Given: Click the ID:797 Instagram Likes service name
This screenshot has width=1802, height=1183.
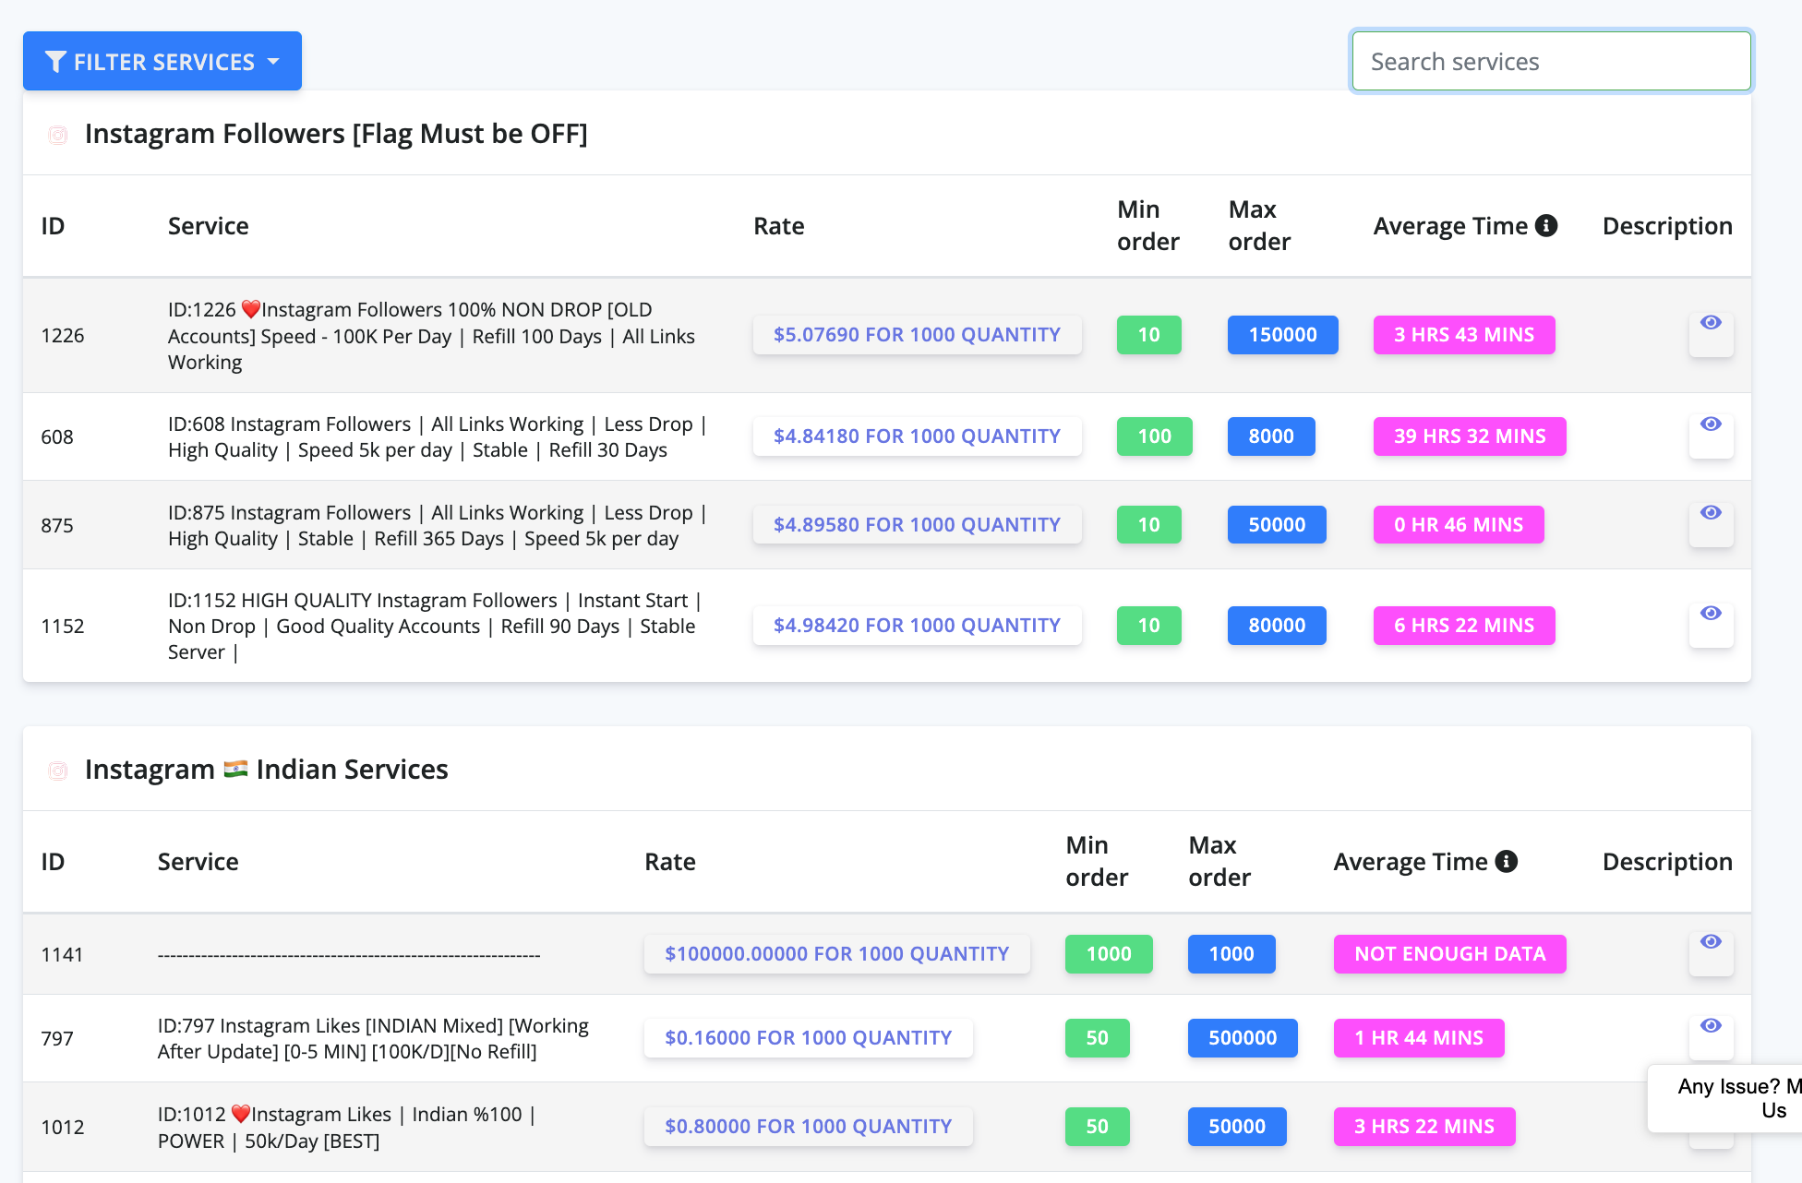Looking at the screenshot, I should (x=373, y=1039).
